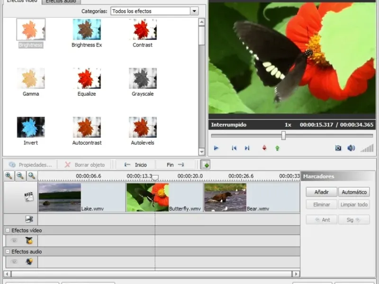The height and width of the screenshot is (284, 379).
Task: Choose the Brightness Ex effect icon
Action: point(87,29)
